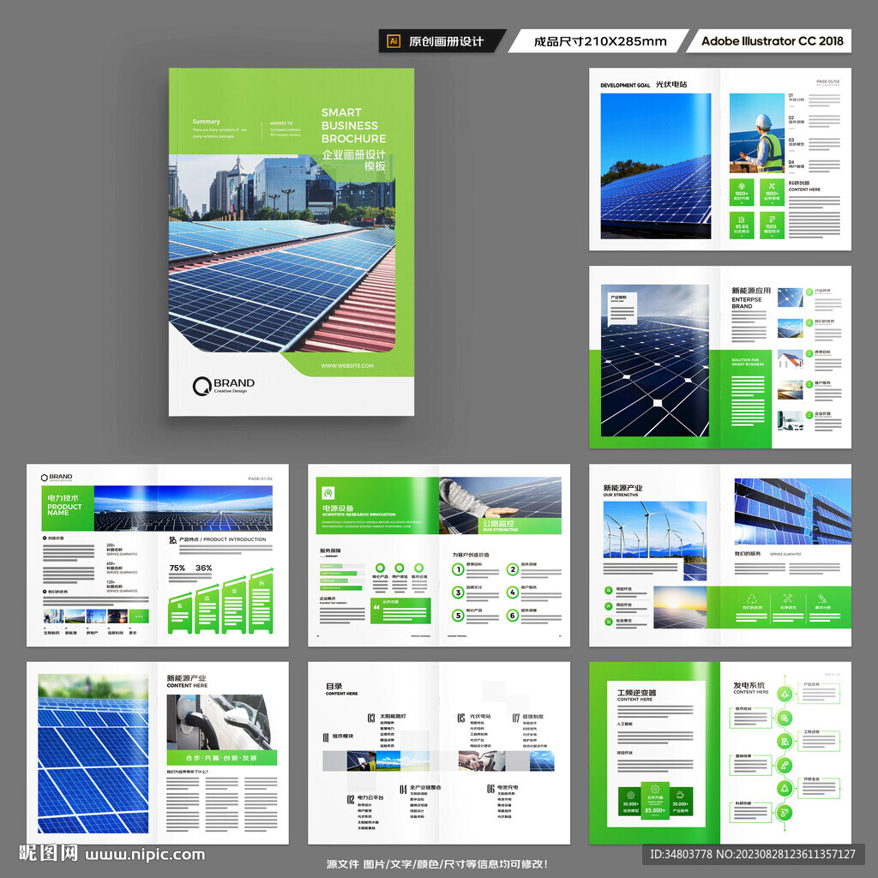Click numbered circle 1 under 为客户创造价值
Image resolution: width=878 pixels, height=878 pixels.
[458, 569]
